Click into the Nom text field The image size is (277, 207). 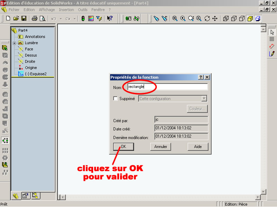(168, 87)
